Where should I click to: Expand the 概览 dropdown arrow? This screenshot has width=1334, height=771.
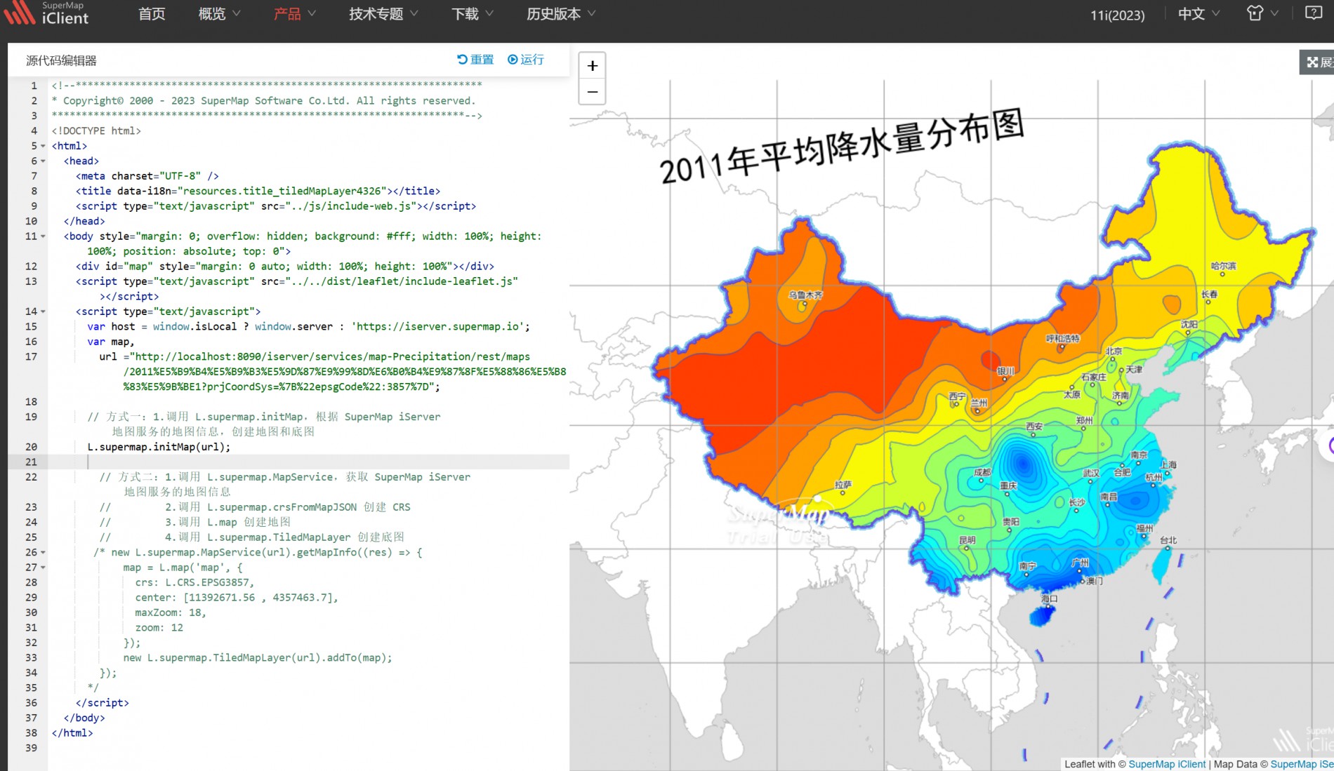tap(237, 13)
